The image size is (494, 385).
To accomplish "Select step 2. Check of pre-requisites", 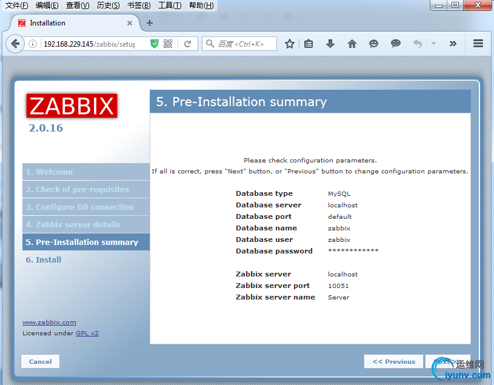I will click(86, 189).
